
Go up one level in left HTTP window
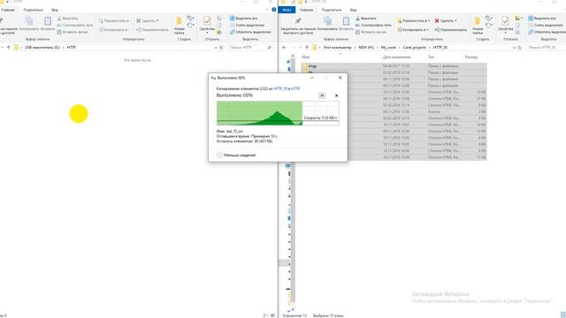(x=8, y=47)
